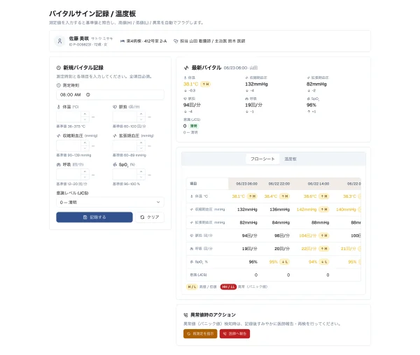Viewport: 420px width, 355px height.
Task: Click the 136mmHg cell in the flowsheet
Action: pyautogui.click(x=277, y=210)
